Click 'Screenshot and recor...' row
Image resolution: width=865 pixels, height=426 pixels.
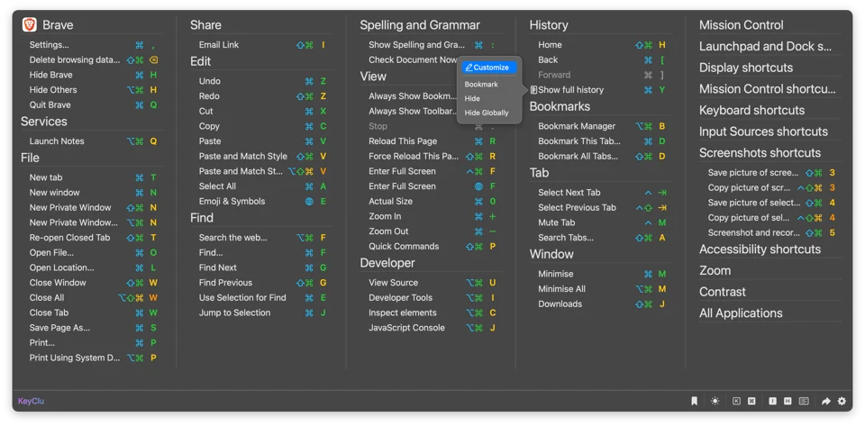[772, 232]
